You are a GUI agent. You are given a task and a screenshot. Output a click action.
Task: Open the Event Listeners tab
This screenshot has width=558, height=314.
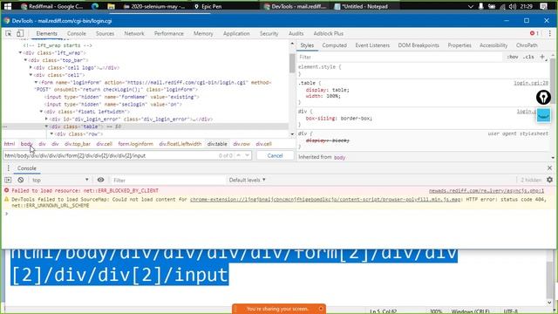coord(372,45)
